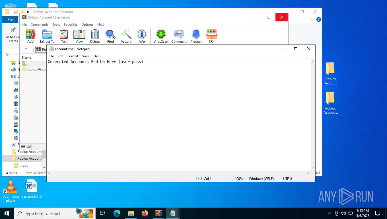Open the notifications action center
The width and height of the screenshot is (387, 219).
[x=378, y=213]
